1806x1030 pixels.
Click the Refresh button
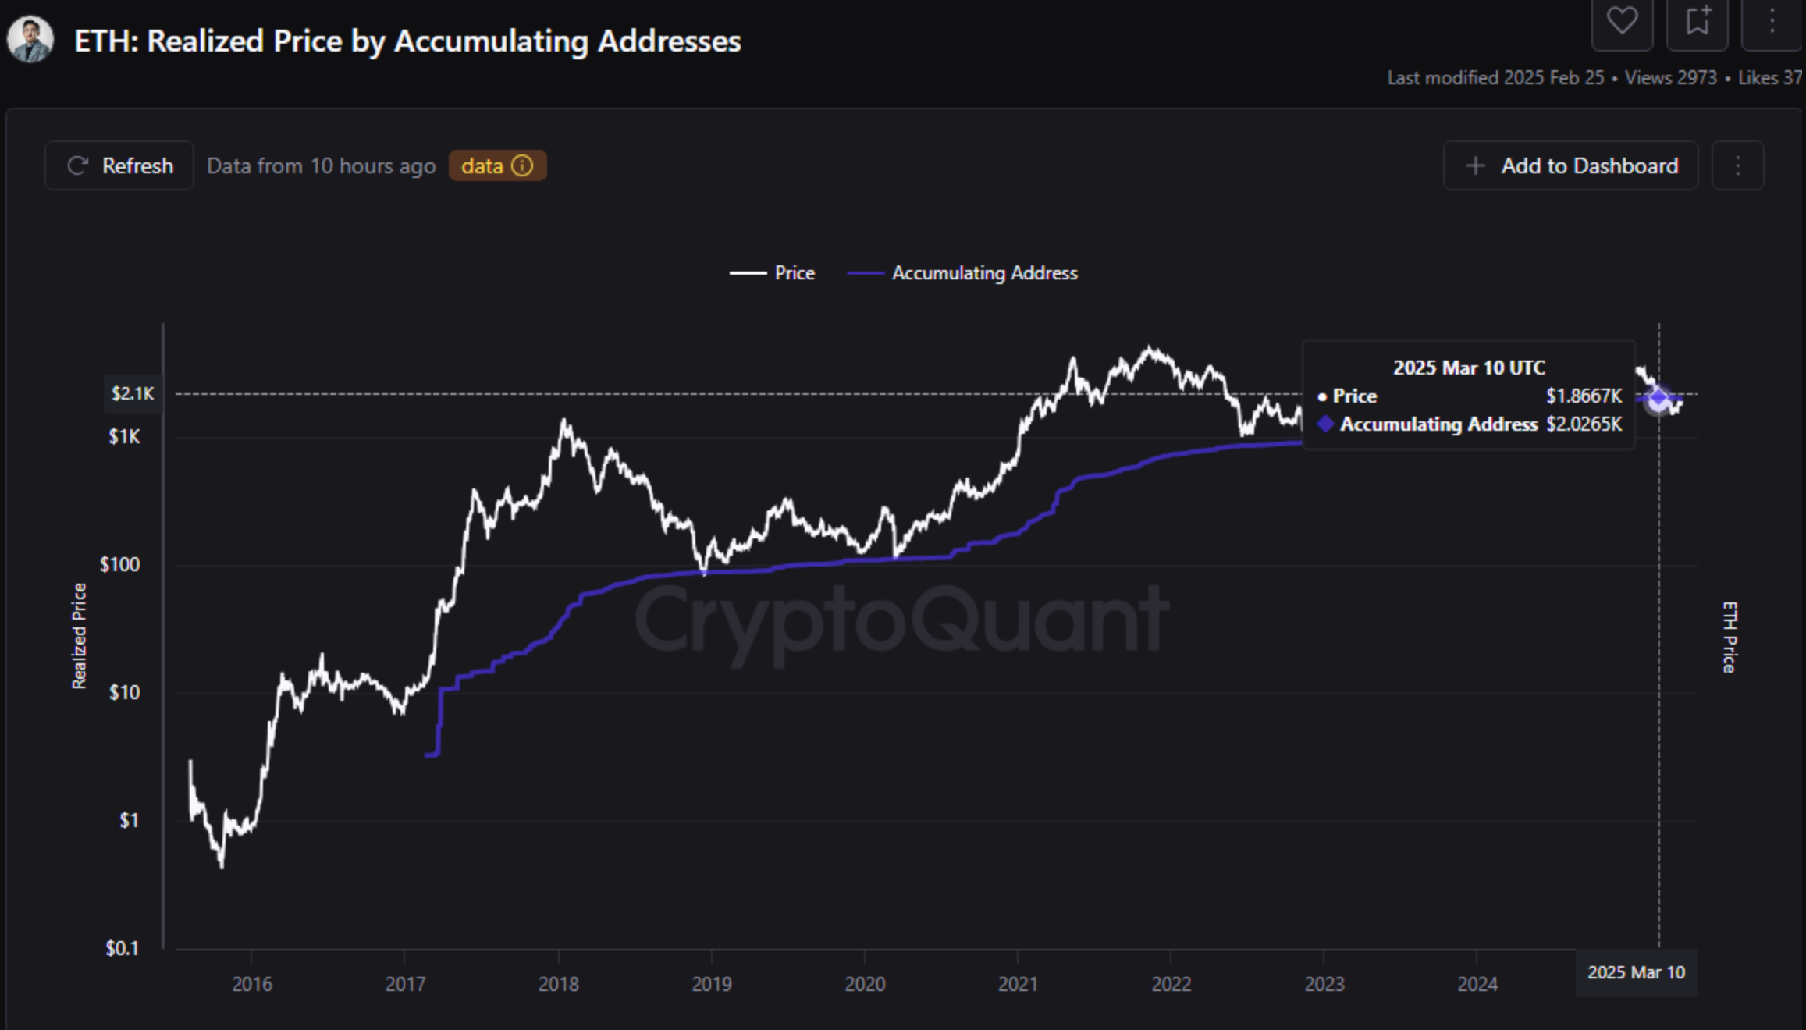click(119, 165)
